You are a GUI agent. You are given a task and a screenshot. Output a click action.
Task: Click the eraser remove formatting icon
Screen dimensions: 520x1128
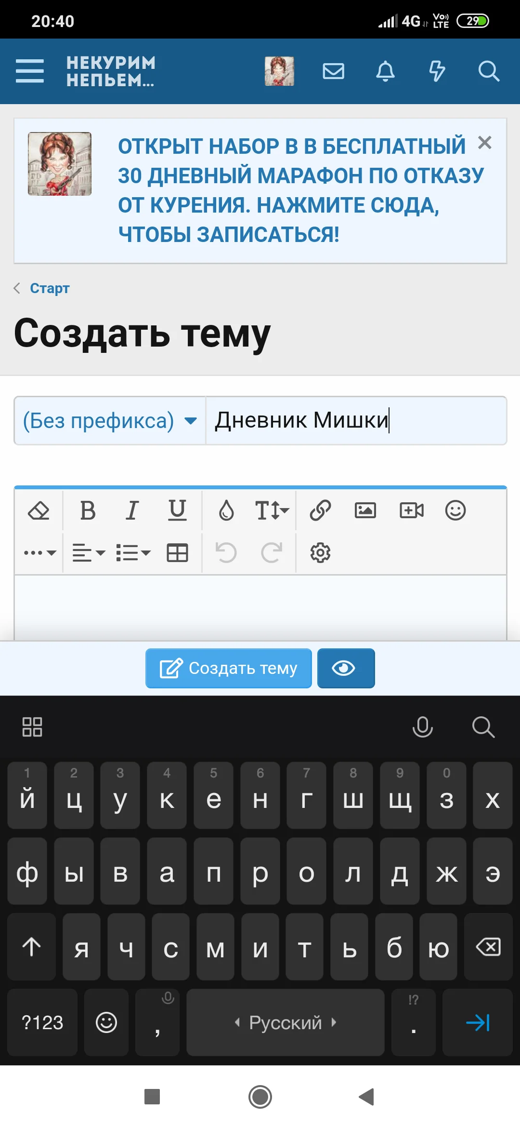coord(39,510)
